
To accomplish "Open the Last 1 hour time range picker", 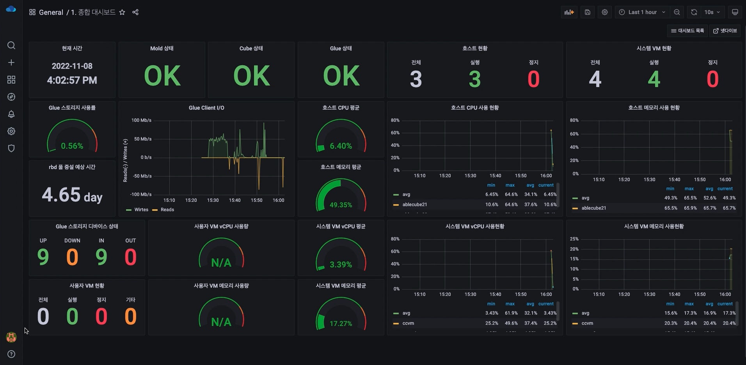I will click(x=642, y=12).
